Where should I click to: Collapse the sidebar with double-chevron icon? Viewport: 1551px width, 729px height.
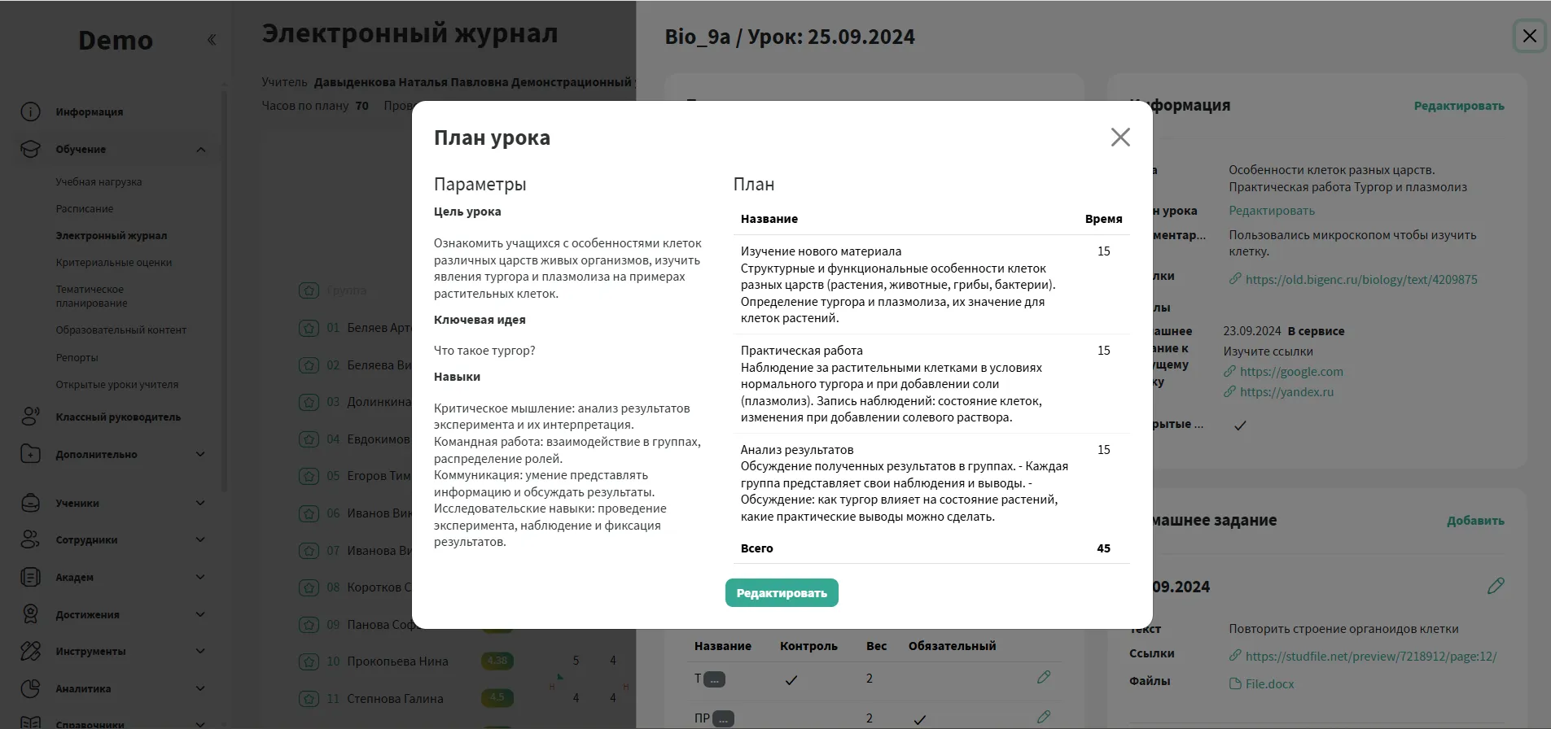coord(212,40)
